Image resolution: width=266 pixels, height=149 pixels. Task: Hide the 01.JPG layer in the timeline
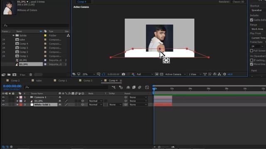3,101
